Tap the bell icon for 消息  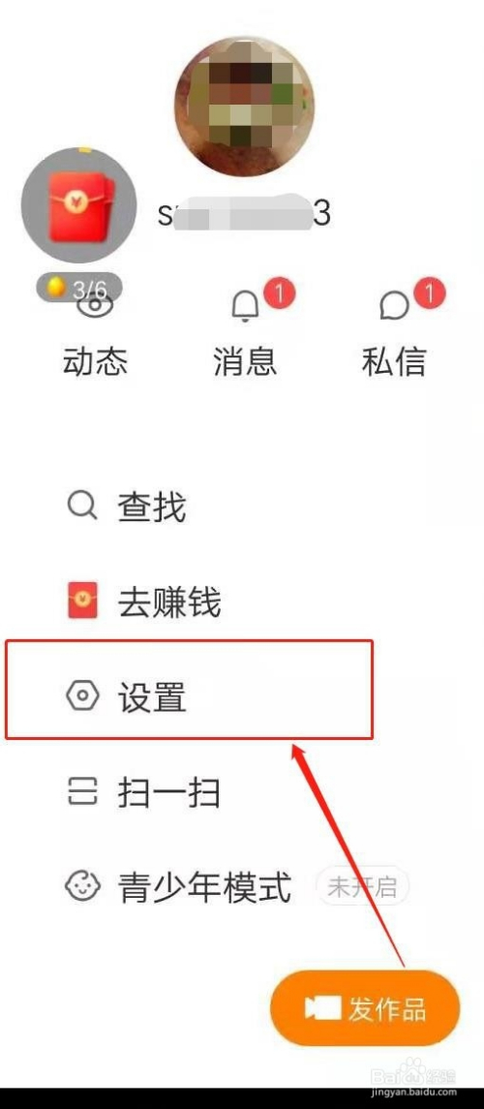point(245,307)
